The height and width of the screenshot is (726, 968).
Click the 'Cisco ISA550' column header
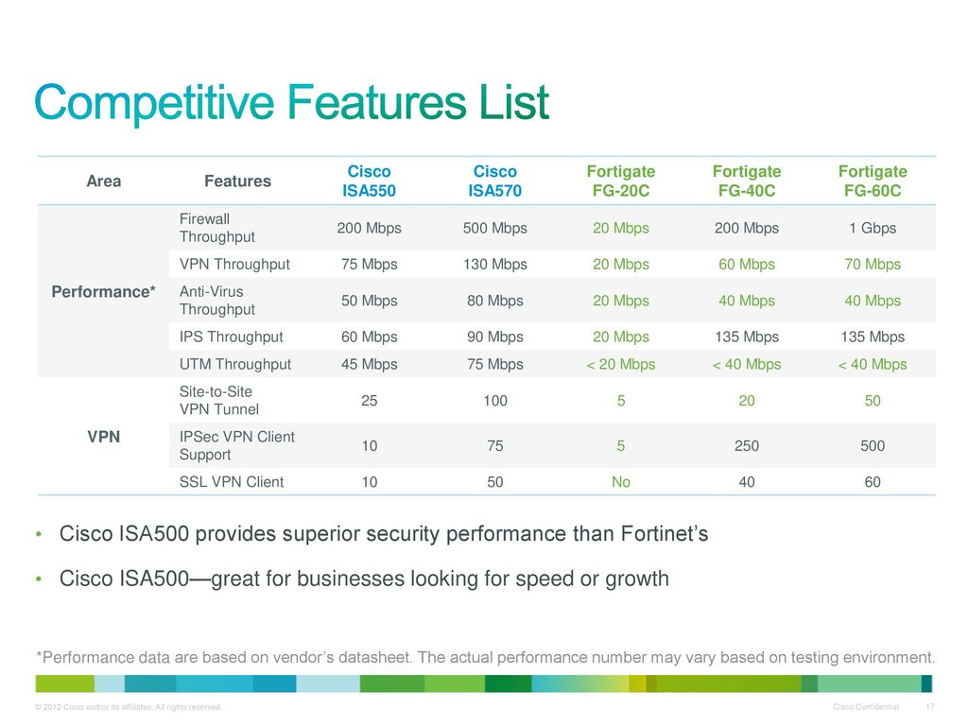tap(370, 181)
